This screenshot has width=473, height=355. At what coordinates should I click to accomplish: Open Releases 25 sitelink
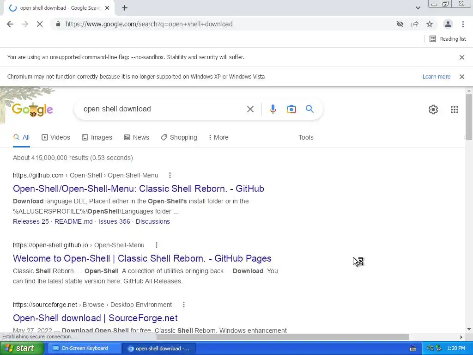click(31, 221)
